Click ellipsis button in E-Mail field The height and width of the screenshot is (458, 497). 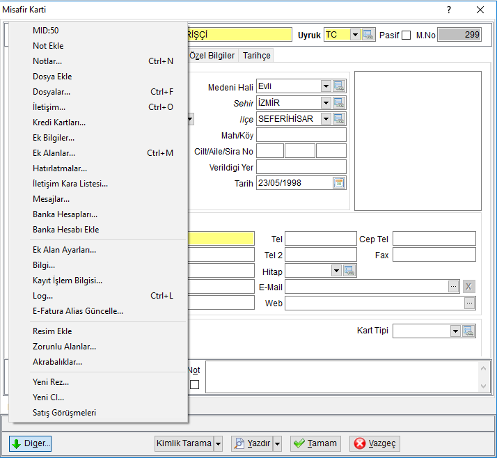(454, 287)
